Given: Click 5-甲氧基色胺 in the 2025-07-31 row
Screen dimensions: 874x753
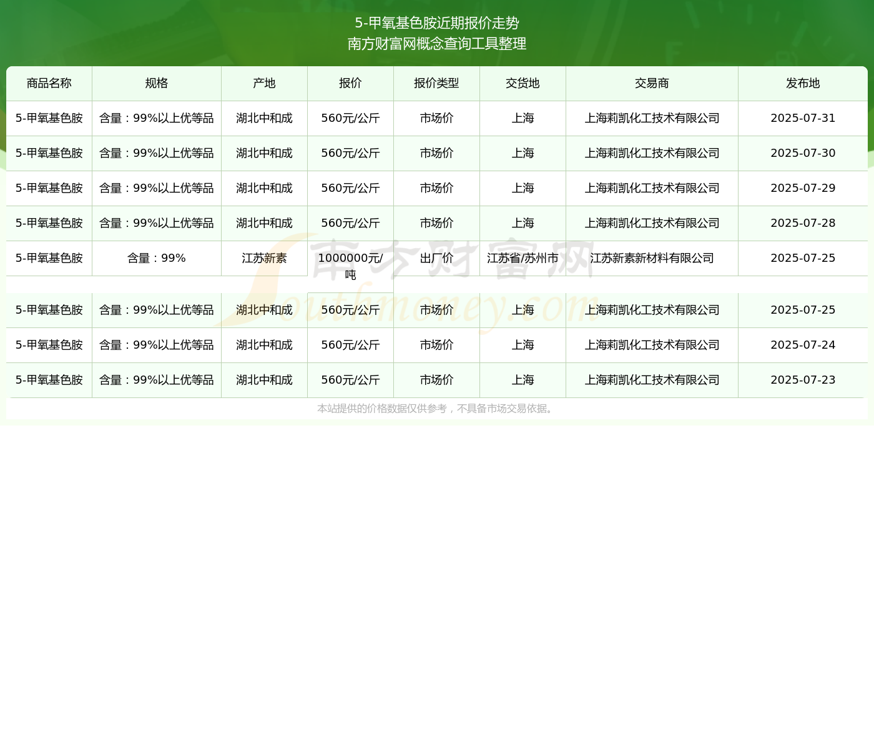Looking at the screenshot, I should tap(49, 118).
